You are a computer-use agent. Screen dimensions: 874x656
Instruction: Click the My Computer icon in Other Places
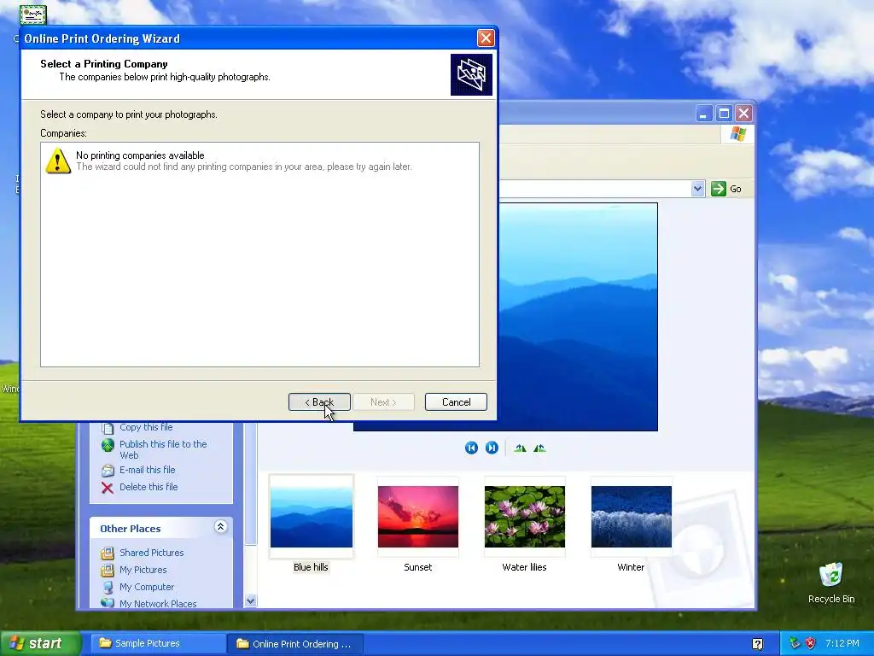108,588
